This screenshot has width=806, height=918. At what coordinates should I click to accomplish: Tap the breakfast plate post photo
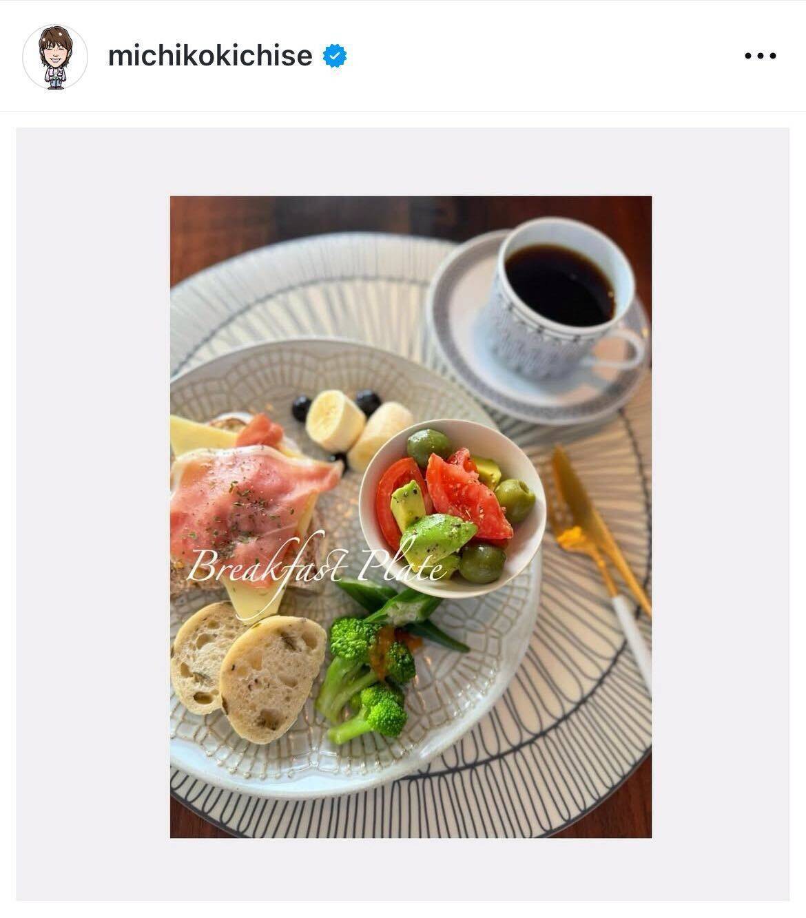pos(411,517)
